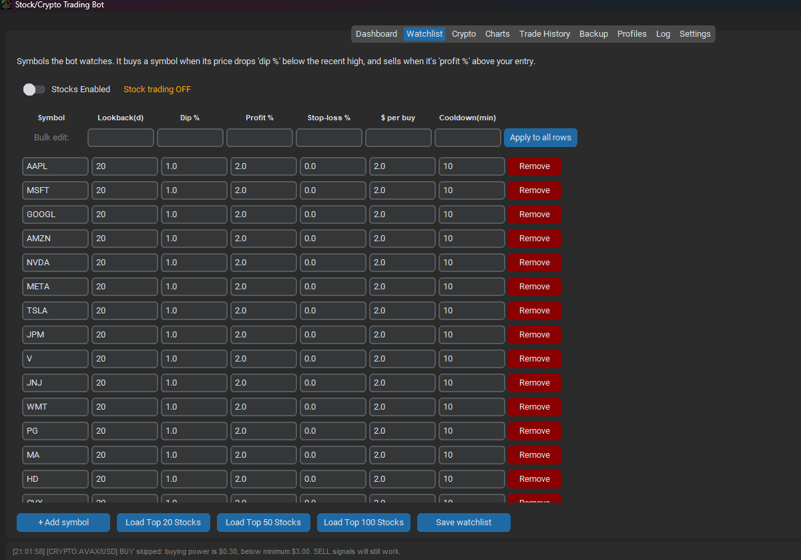801x560 pixels.
Task: Load Top 20 Stocks
Action: [164, 523]
